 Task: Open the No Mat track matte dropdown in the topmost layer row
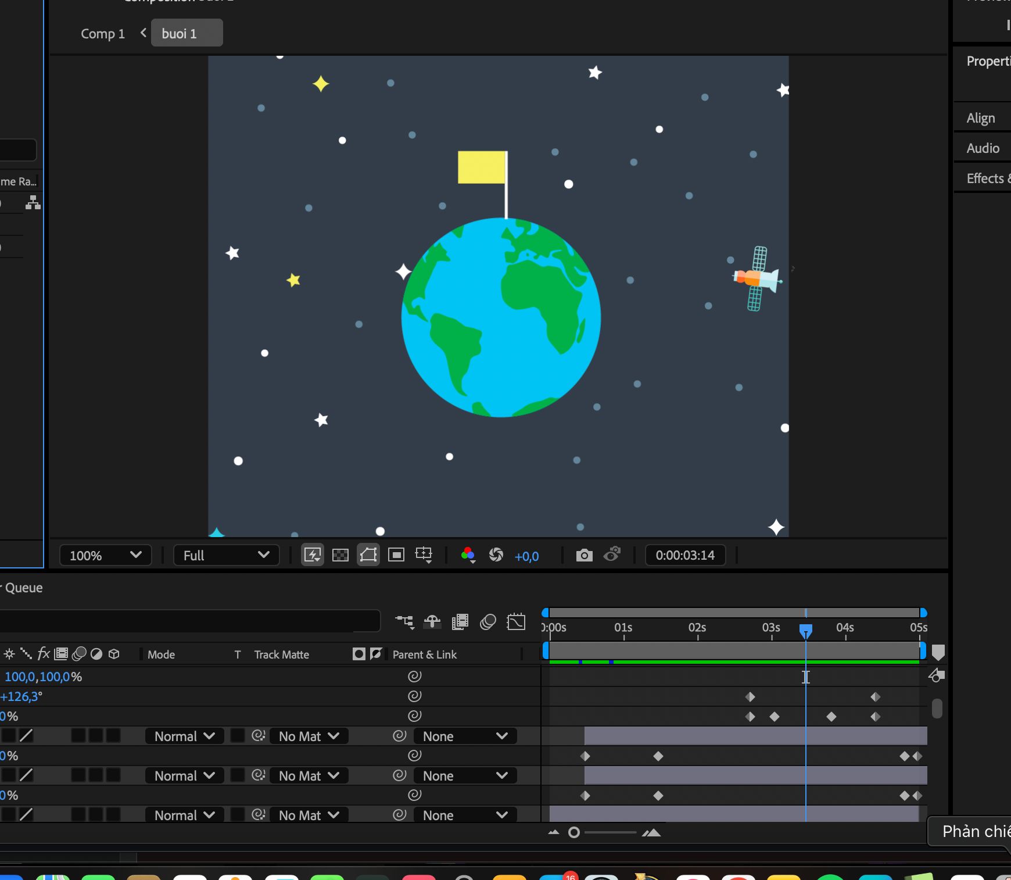[309, 736]
